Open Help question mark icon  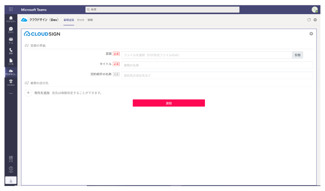tap(11, 170)
